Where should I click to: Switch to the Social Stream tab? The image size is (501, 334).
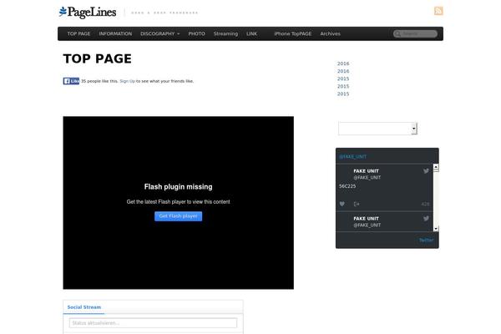(84, 307)
